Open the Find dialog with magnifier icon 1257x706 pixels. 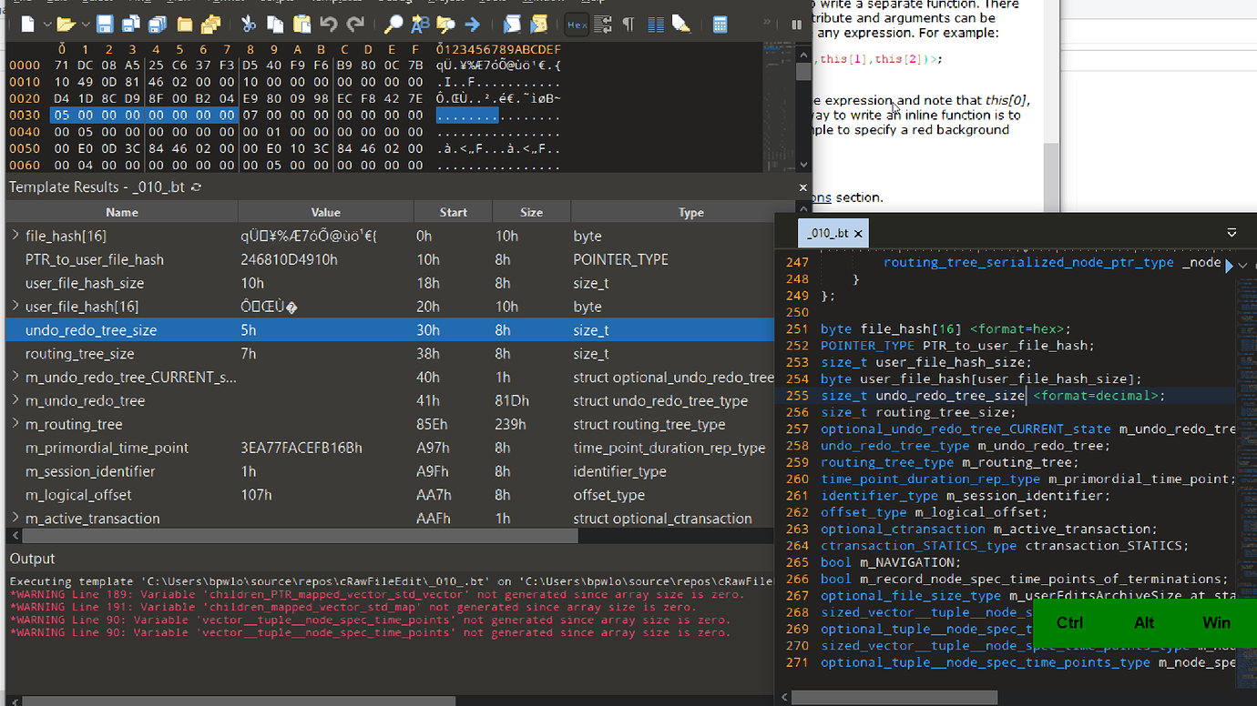[x=394, y=25]
